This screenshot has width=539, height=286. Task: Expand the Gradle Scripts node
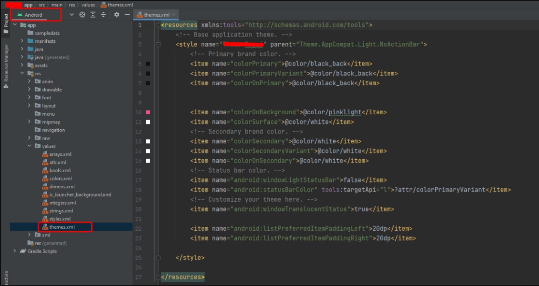pos(15,251)
